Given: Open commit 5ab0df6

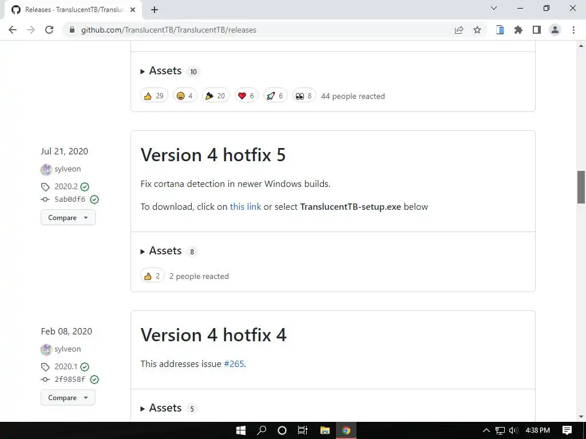Looking at the screenshot, I should [x=70, y=199].
